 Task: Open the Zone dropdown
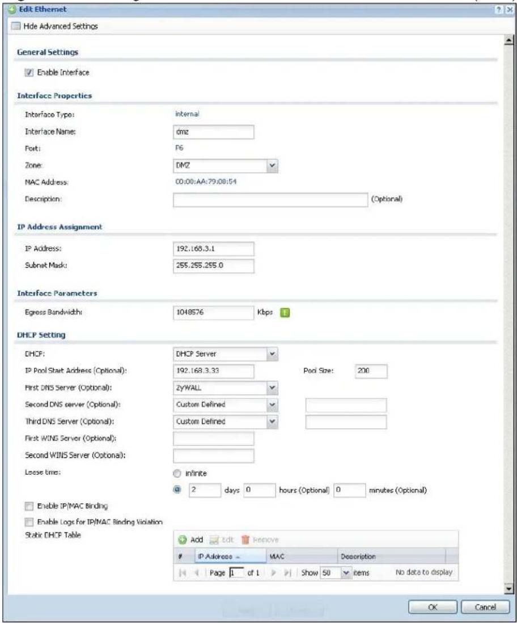click(272, 166)
